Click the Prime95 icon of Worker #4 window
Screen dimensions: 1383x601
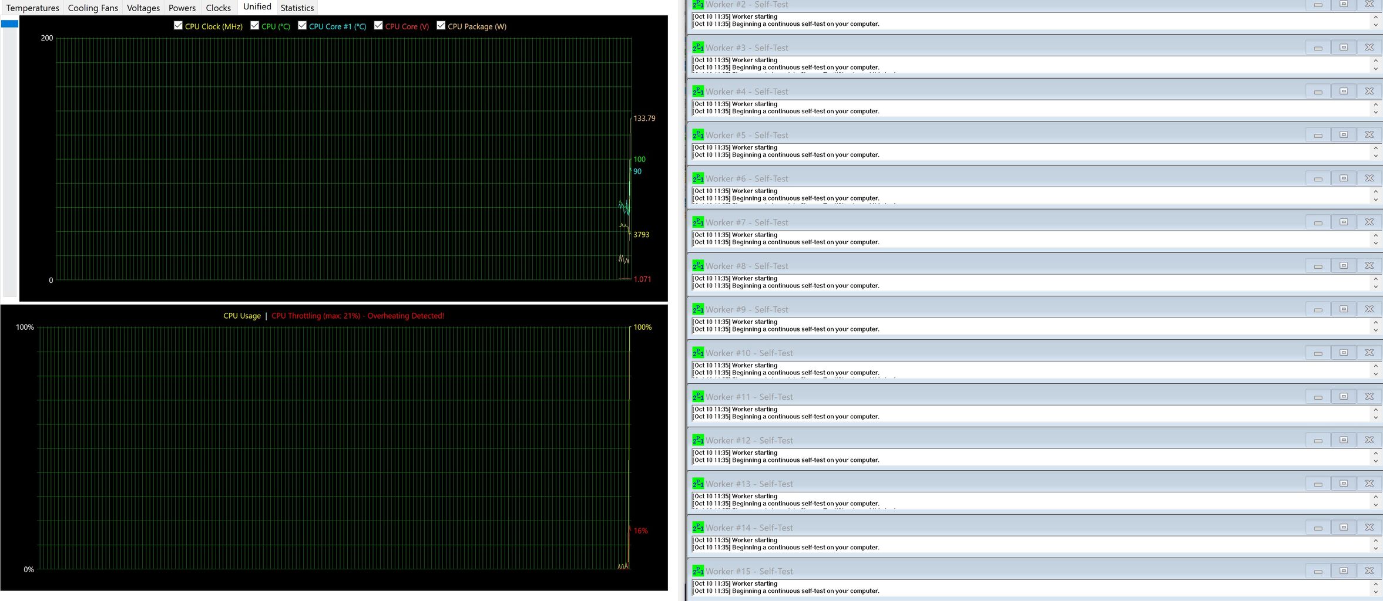coord(698,91)
